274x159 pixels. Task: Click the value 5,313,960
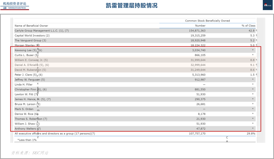click(x=199, y=75)
